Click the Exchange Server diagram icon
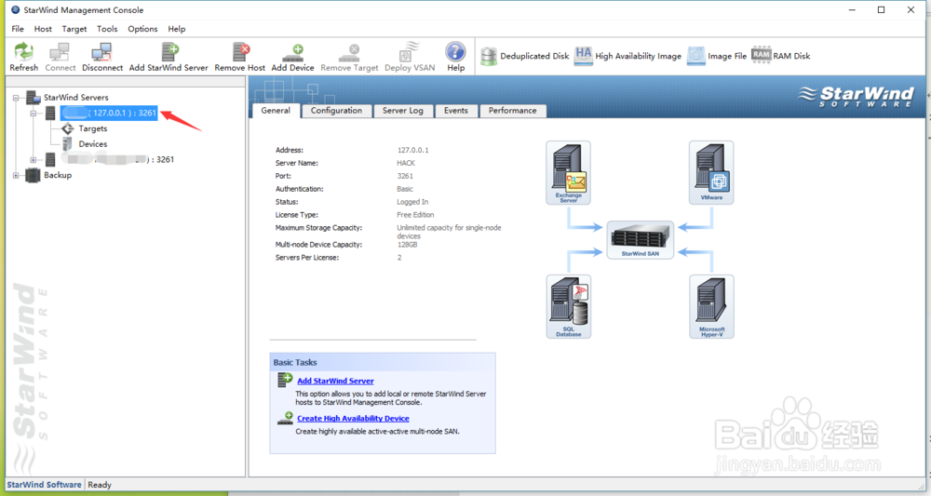This screenshot has width=931, height=496. click(x=568, y=173)
